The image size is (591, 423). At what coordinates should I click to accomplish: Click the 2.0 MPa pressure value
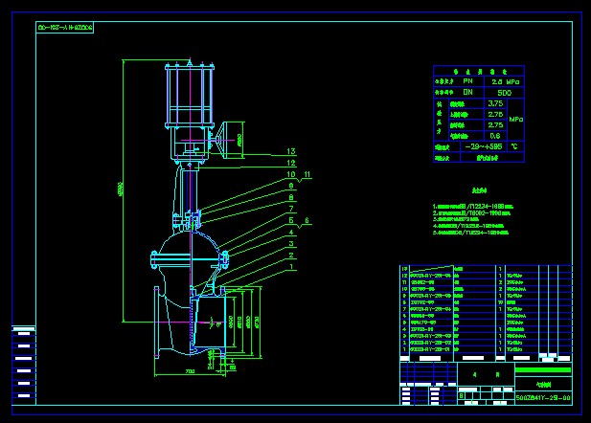pos(501,81)
